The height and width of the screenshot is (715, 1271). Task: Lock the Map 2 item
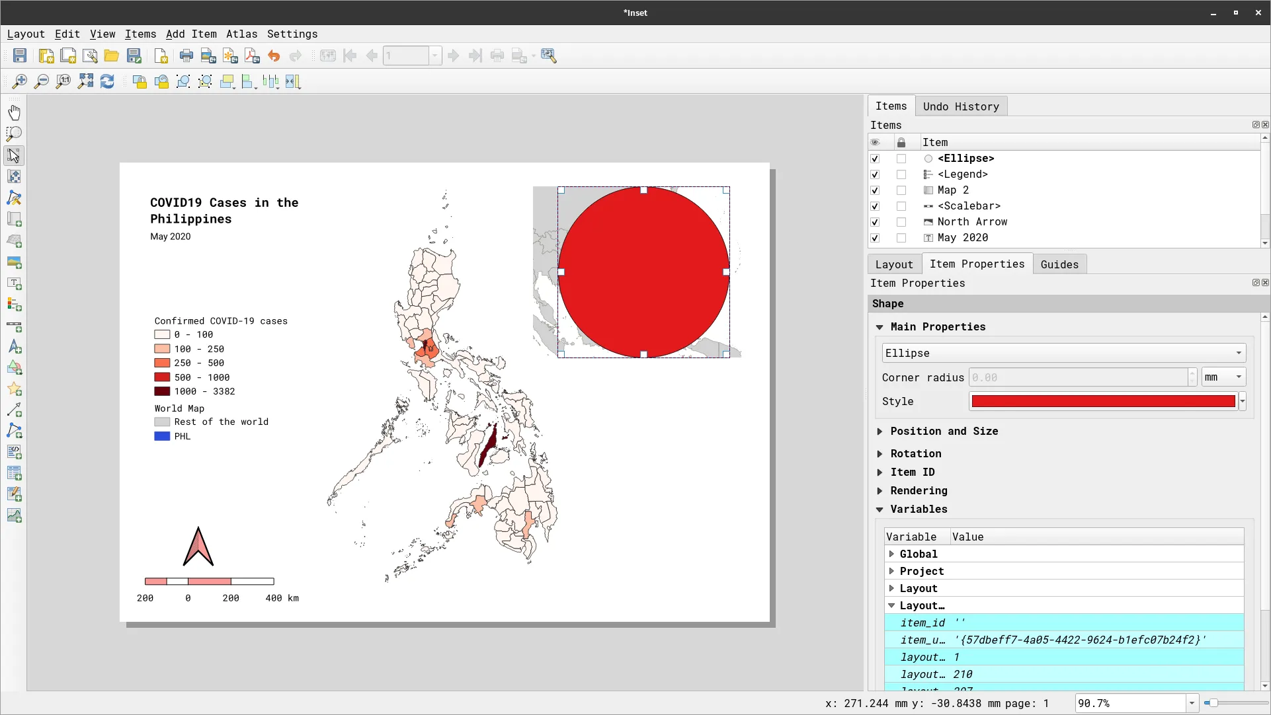pos(901,190)
